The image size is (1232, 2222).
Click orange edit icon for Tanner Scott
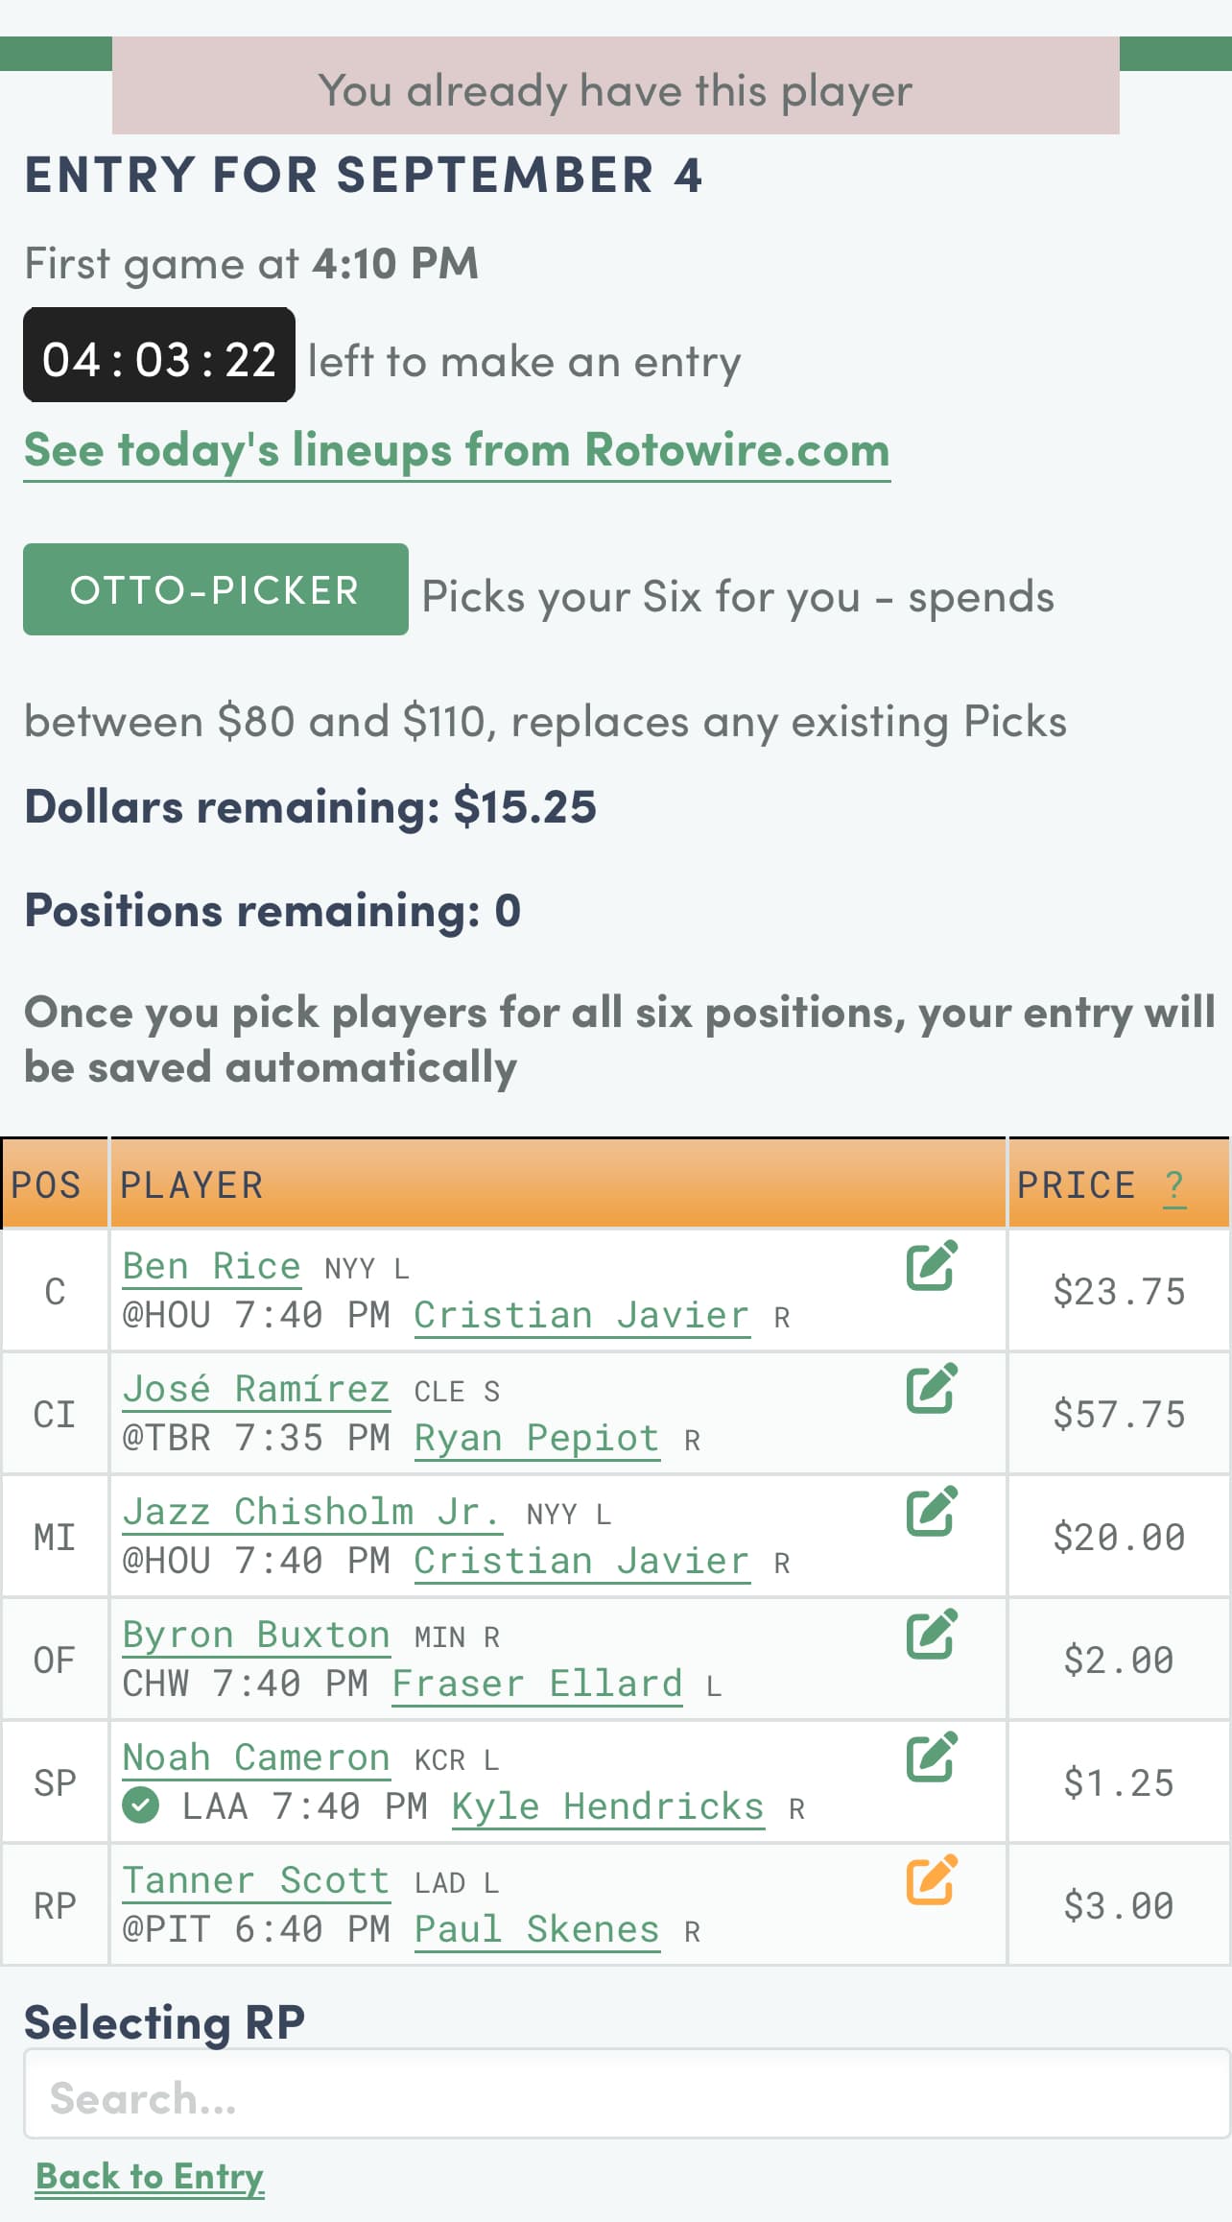[931, 1879]
